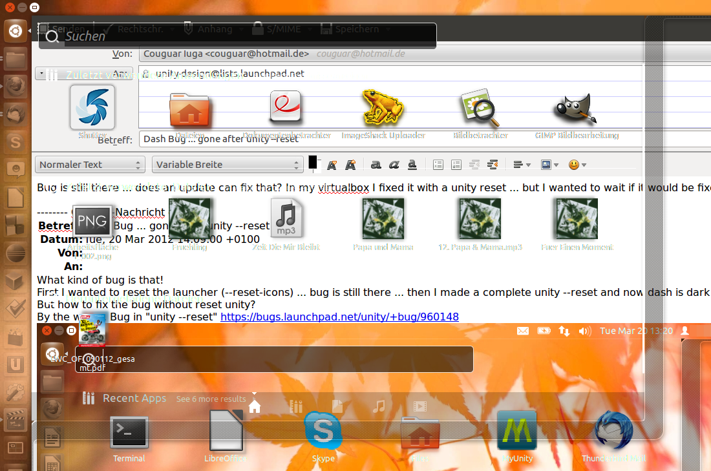Open the insert image dropdown
This screenshot has height=471, width=711.
pyautogui.click(x=549, y=165)
